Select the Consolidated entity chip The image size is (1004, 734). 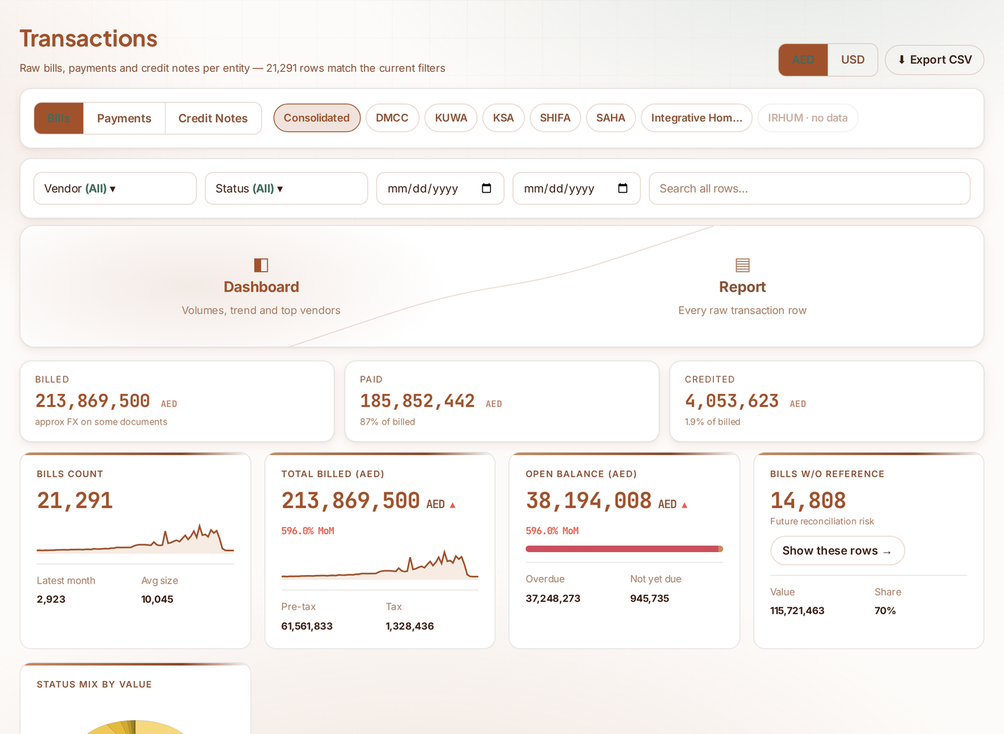pyautogui.click(x=317, y=118)
